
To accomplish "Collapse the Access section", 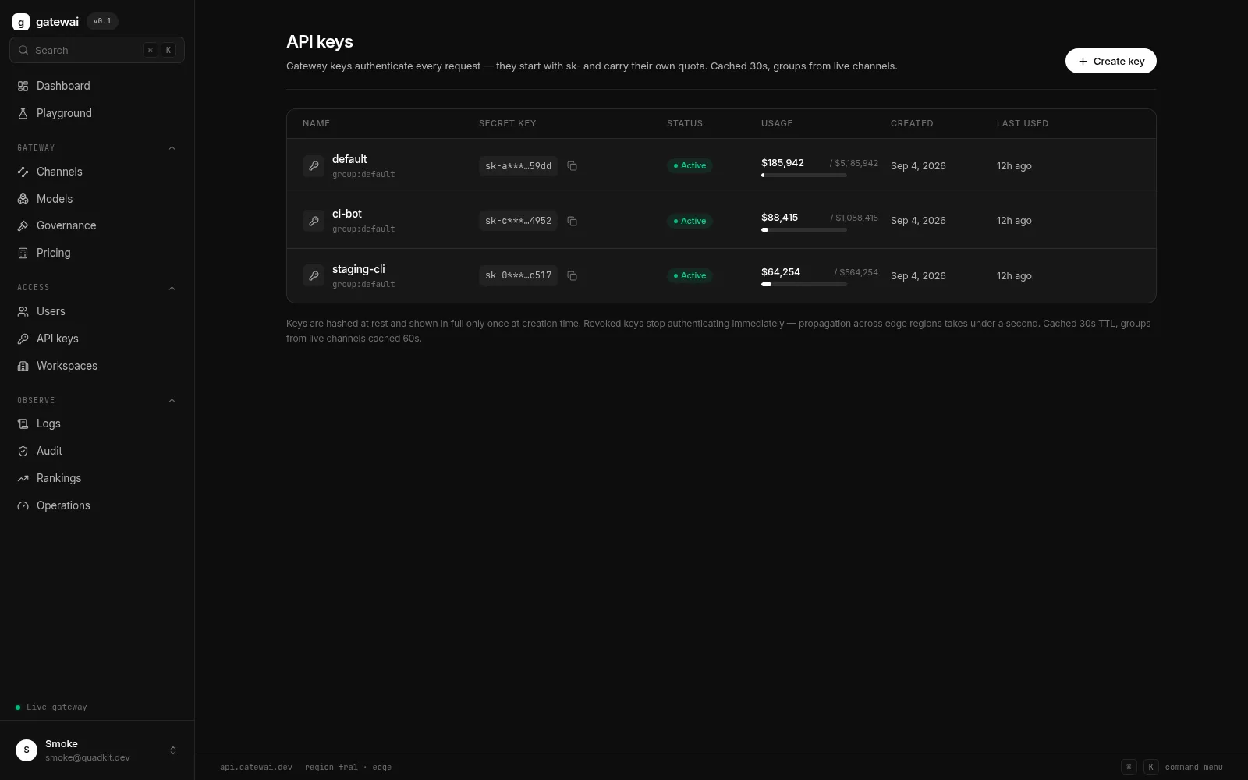I will coord(172,288).
